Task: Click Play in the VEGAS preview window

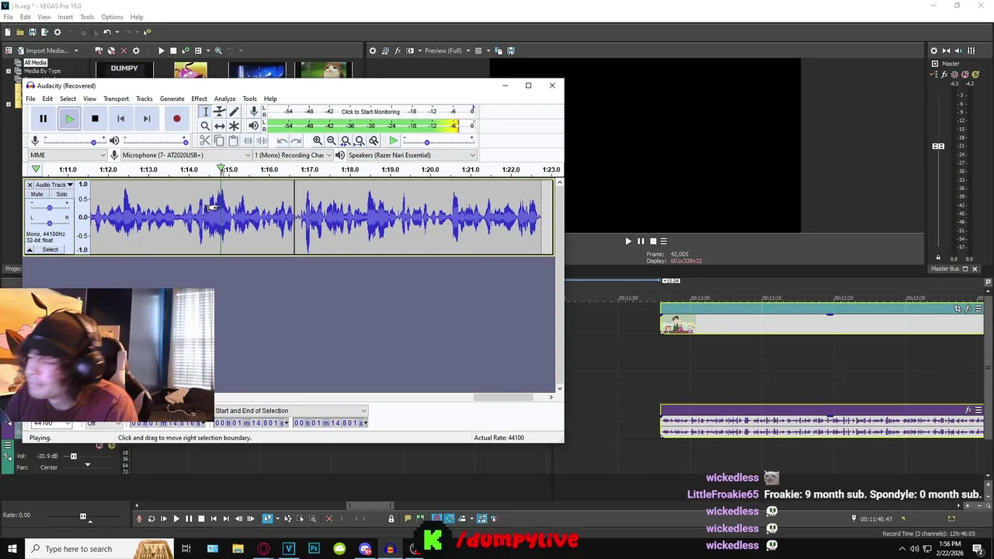Action: (628, 241)
